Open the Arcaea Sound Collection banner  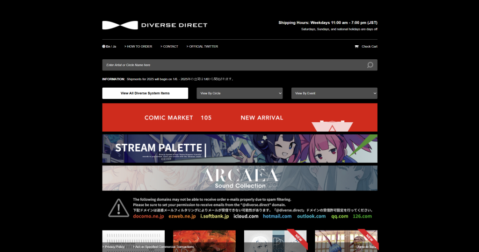point(240,178)
